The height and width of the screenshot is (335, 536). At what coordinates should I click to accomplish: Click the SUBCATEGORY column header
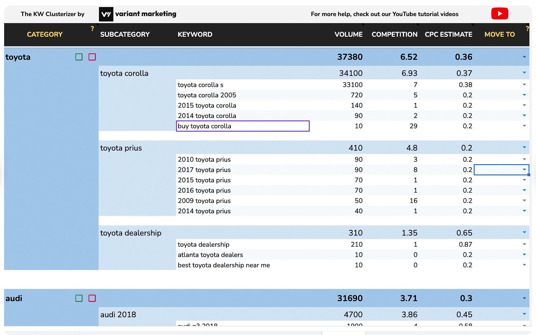tap(125, 34)
